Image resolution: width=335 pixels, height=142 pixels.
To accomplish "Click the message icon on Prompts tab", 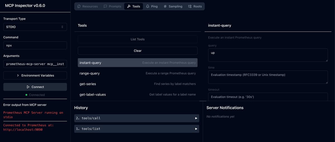I will [x=105, y=6].
